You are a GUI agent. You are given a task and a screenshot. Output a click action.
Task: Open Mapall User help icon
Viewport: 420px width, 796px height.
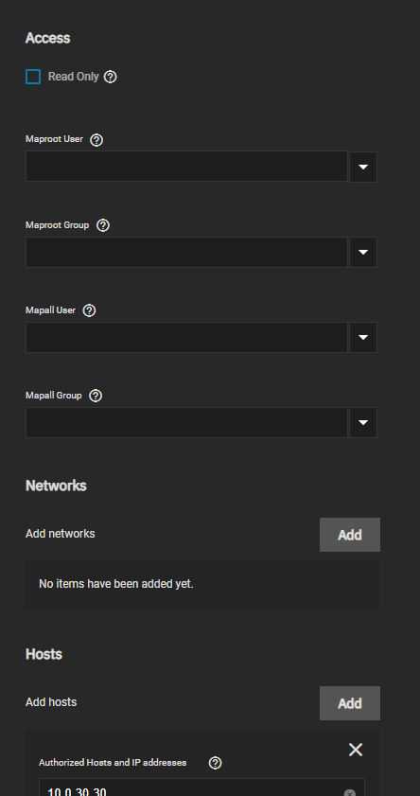[x=89, y=310]
